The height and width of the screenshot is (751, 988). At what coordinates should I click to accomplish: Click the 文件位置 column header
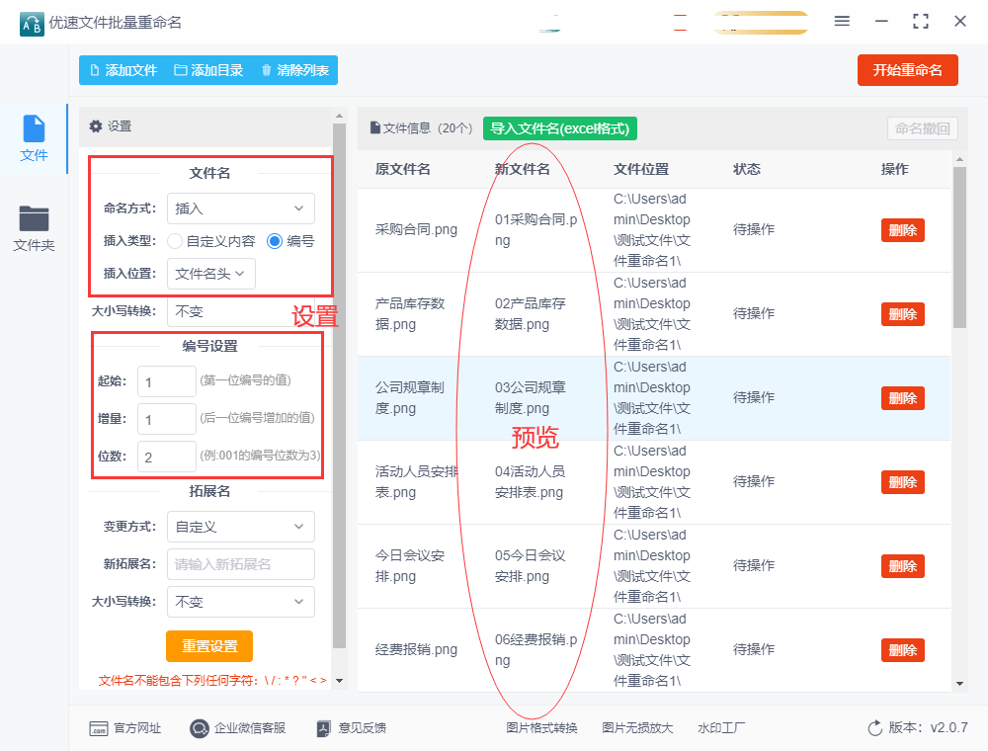click(641, 169)
